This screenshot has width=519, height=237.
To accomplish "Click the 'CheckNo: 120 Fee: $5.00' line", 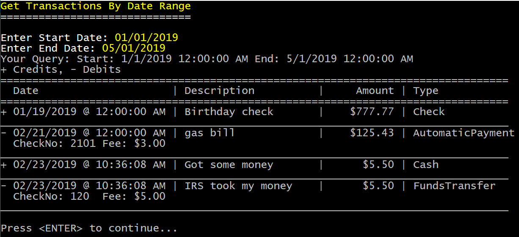I will point(89,196).
